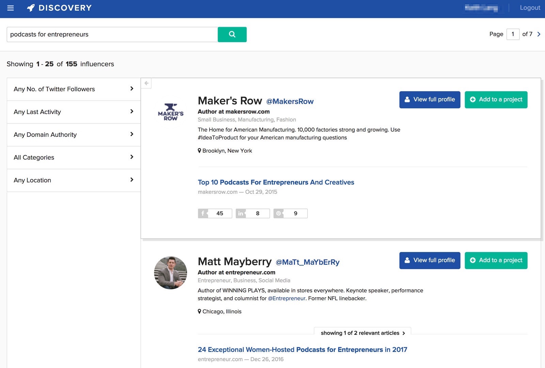This screenshot has height=368, width=545.
Task: Expand Any No. of Twitter Followers filter
Action: pos(74,89)
